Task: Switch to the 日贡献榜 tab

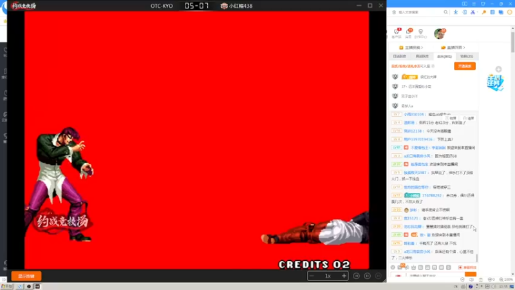Action: coord(399,57)
